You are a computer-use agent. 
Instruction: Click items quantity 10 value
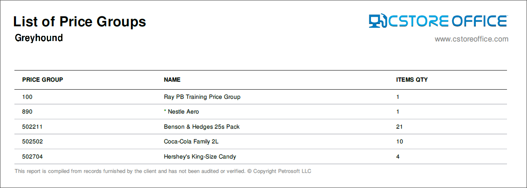pos(399,141)
